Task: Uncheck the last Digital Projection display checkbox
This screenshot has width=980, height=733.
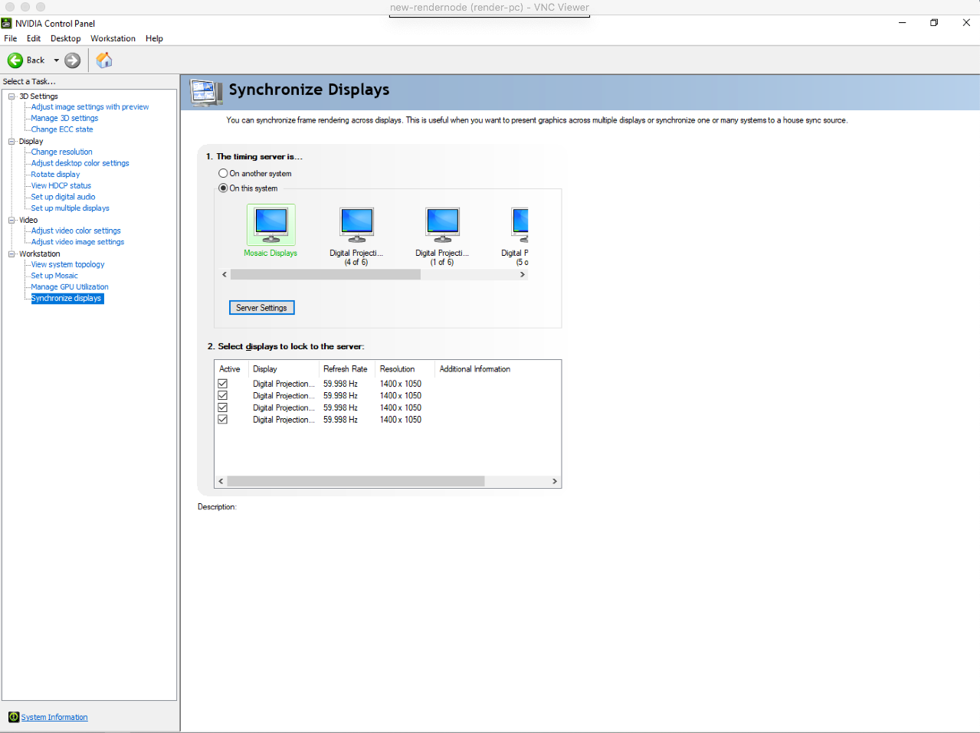Action: (223, 420)
